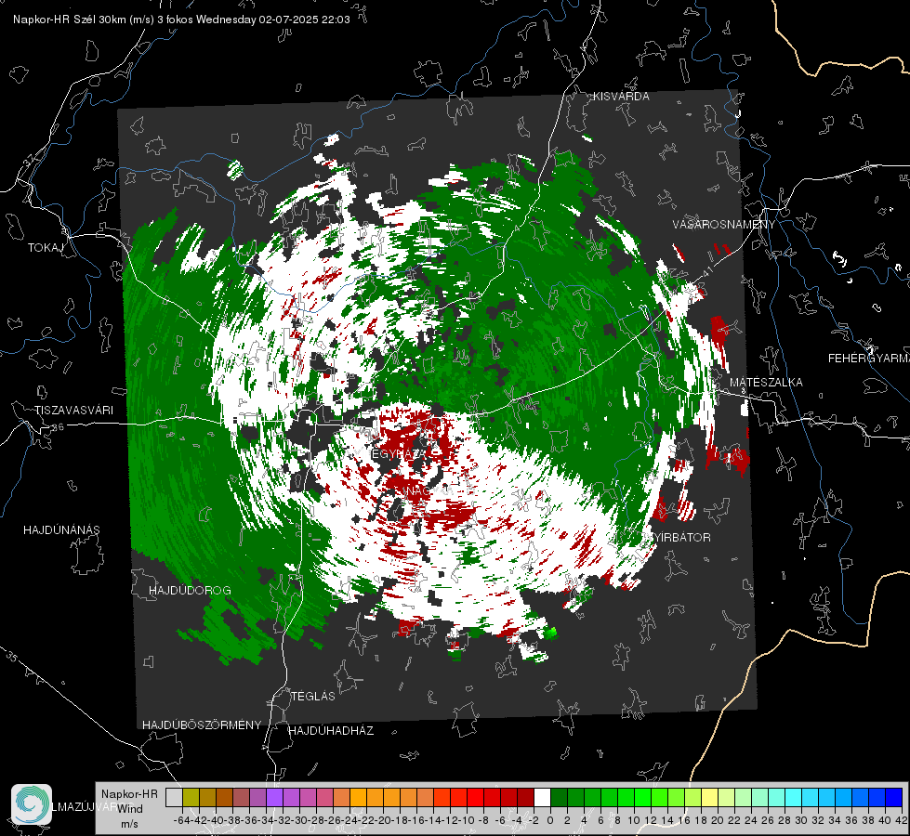Click the TÉGLÁS town label
Viewport: 910px width, 836px height.
click(313, 696)
